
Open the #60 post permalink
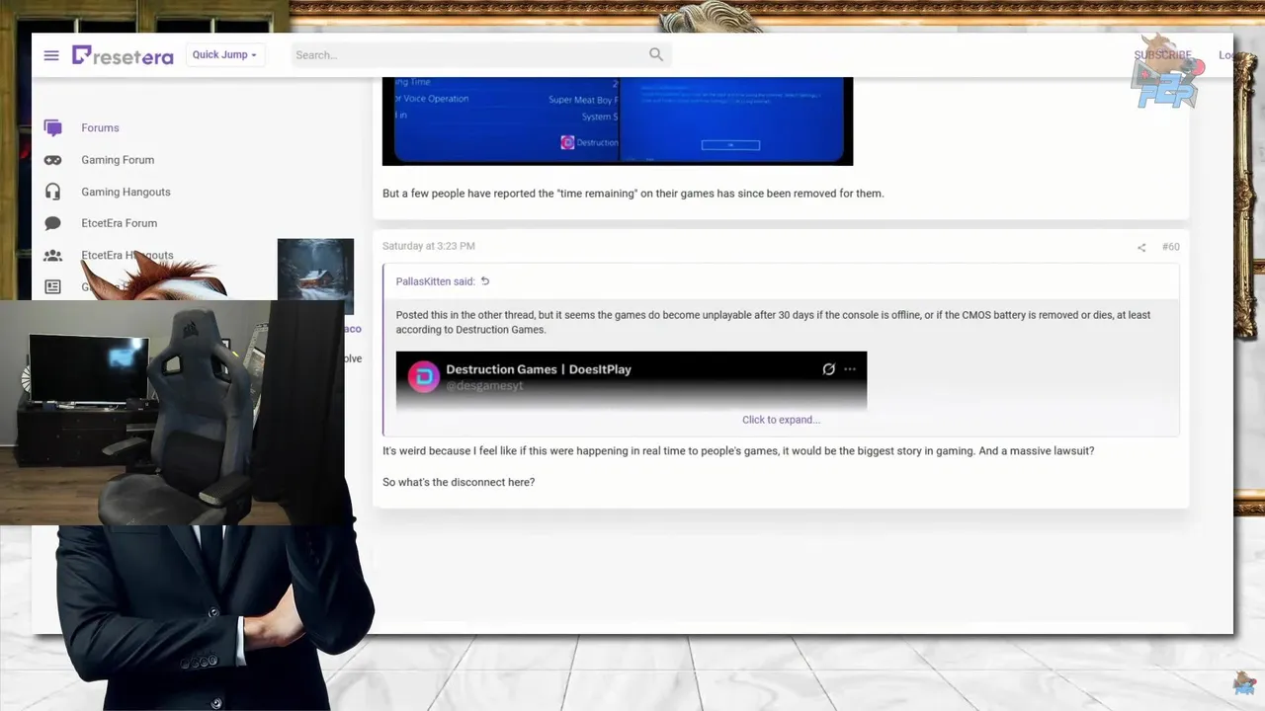1170,247
